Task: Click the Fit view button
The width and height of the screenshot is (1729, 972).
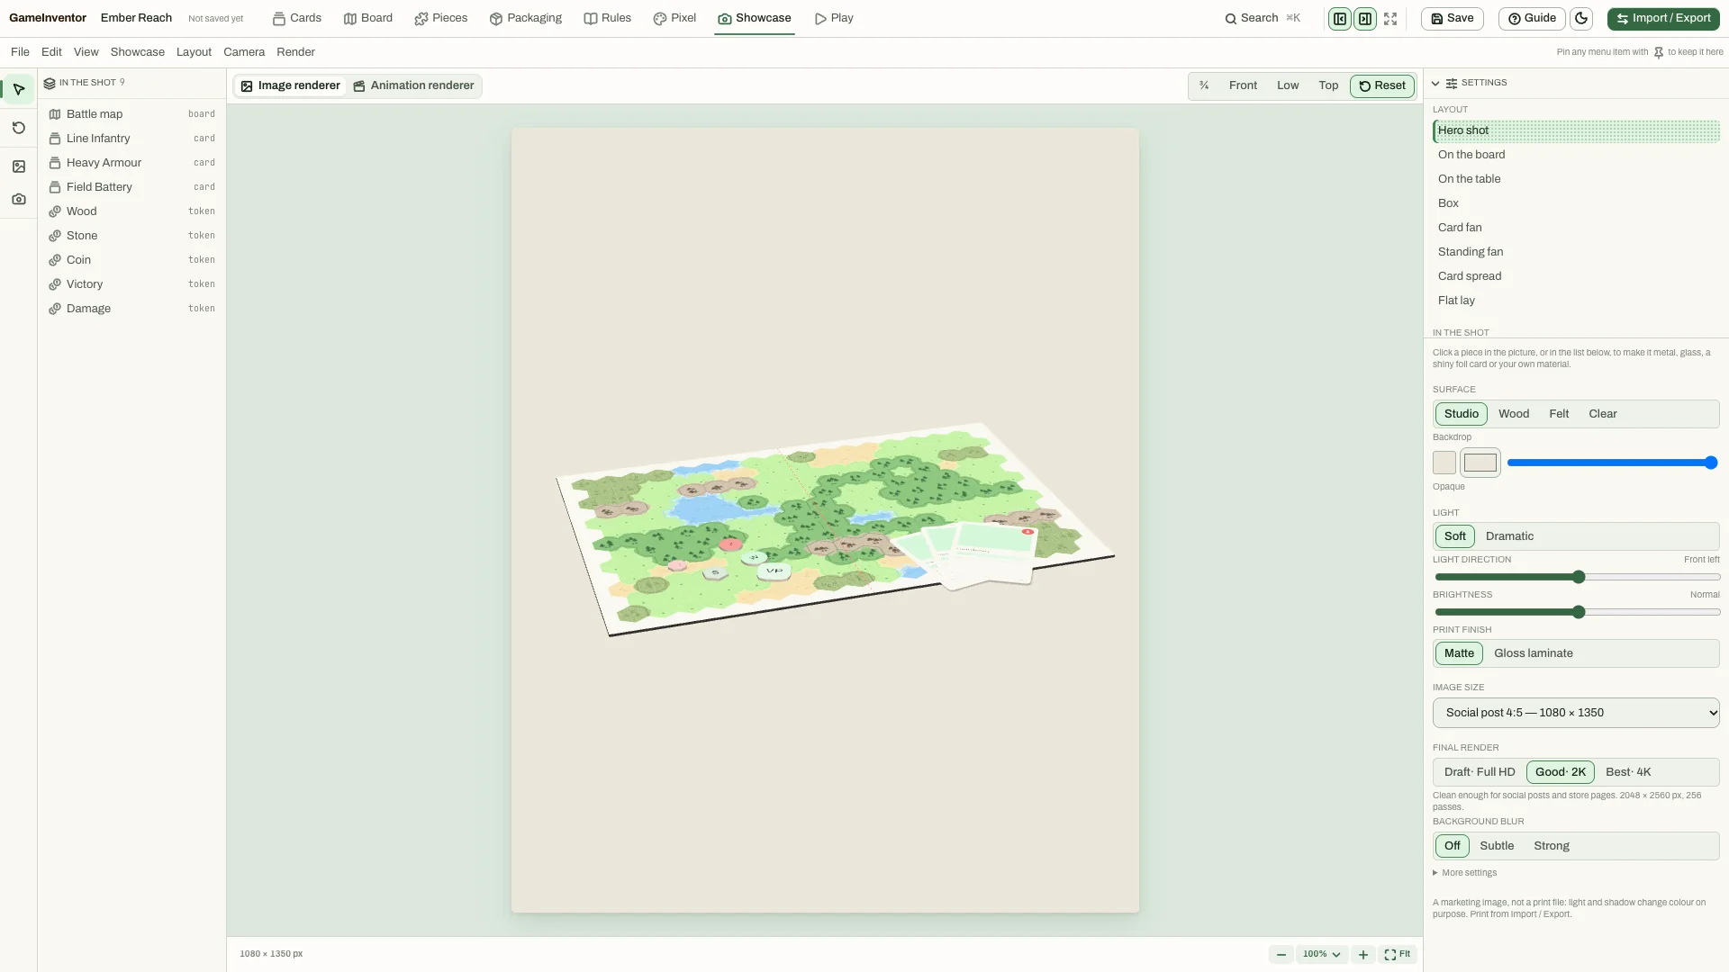Action: tap(1398, 954)
